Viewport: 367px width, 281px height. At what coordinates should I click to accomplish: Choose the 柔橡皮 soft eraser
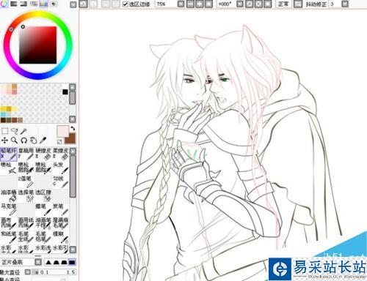pyautogui.click(x=61, y=154)
